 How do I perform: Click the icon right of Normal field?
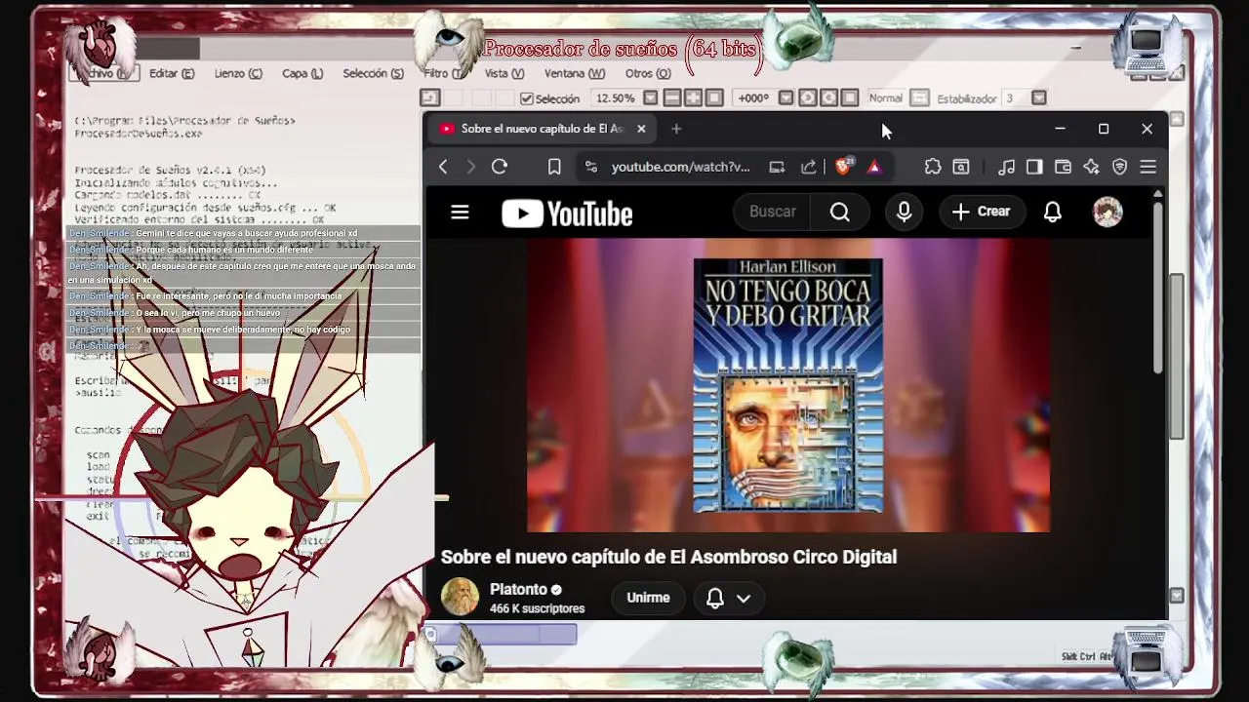click(x=919, y=98)
